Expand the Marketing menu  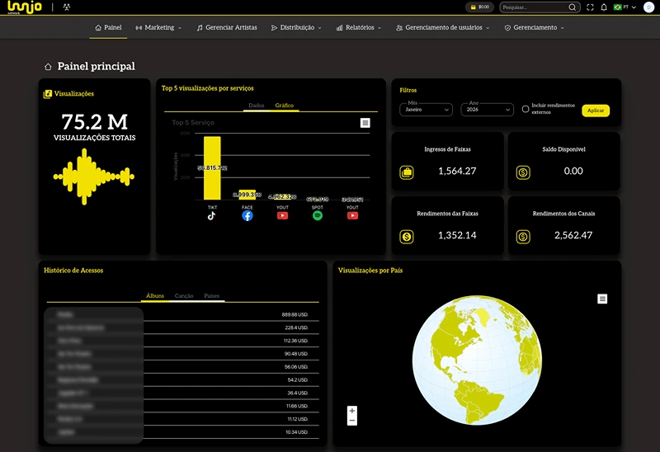(158, 27)
